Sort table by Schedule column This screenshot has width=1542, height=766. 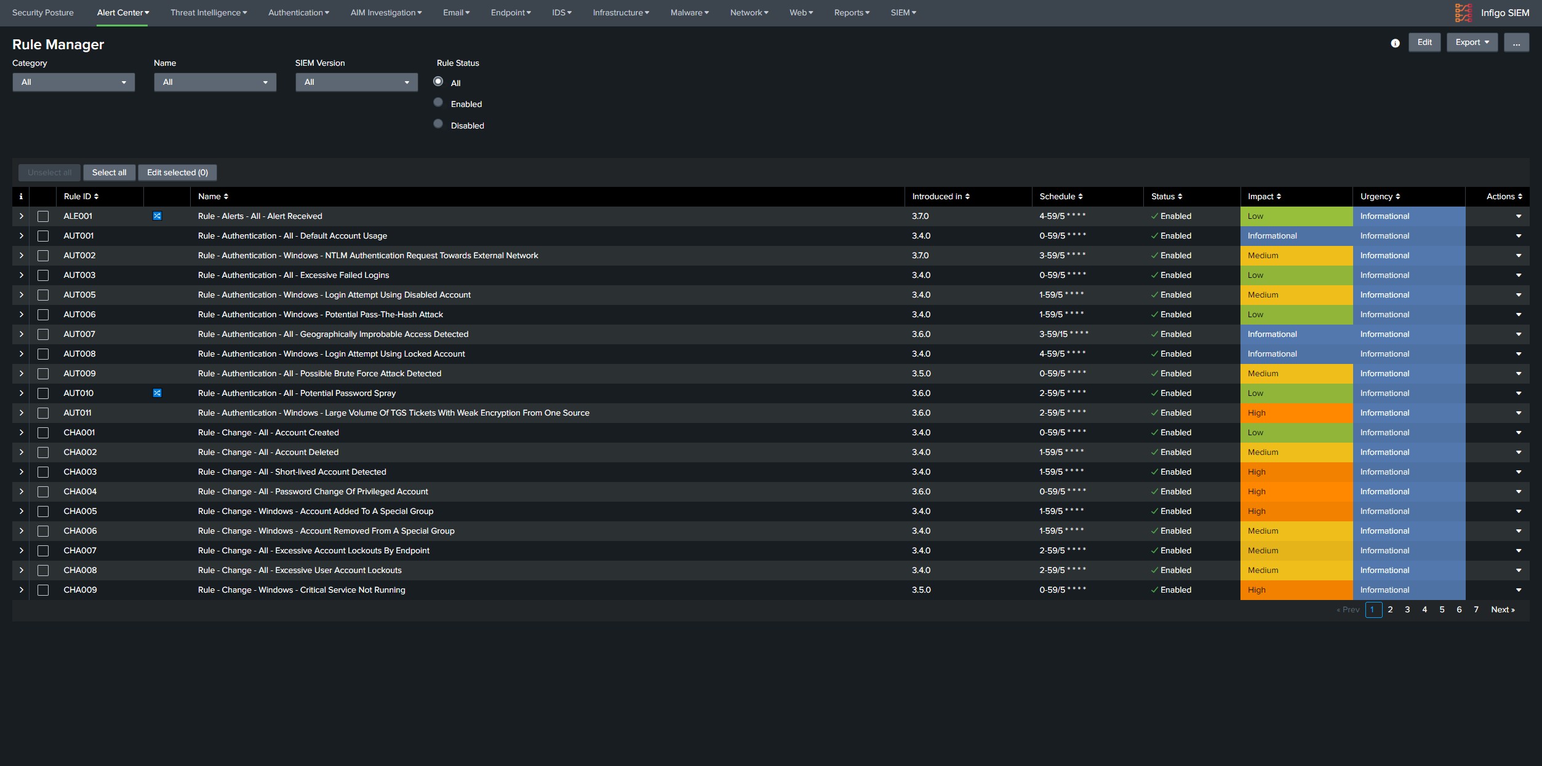[x=1081, y=197]
